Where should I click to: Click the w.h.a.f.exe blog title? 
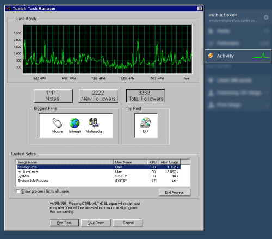point(223,15)
